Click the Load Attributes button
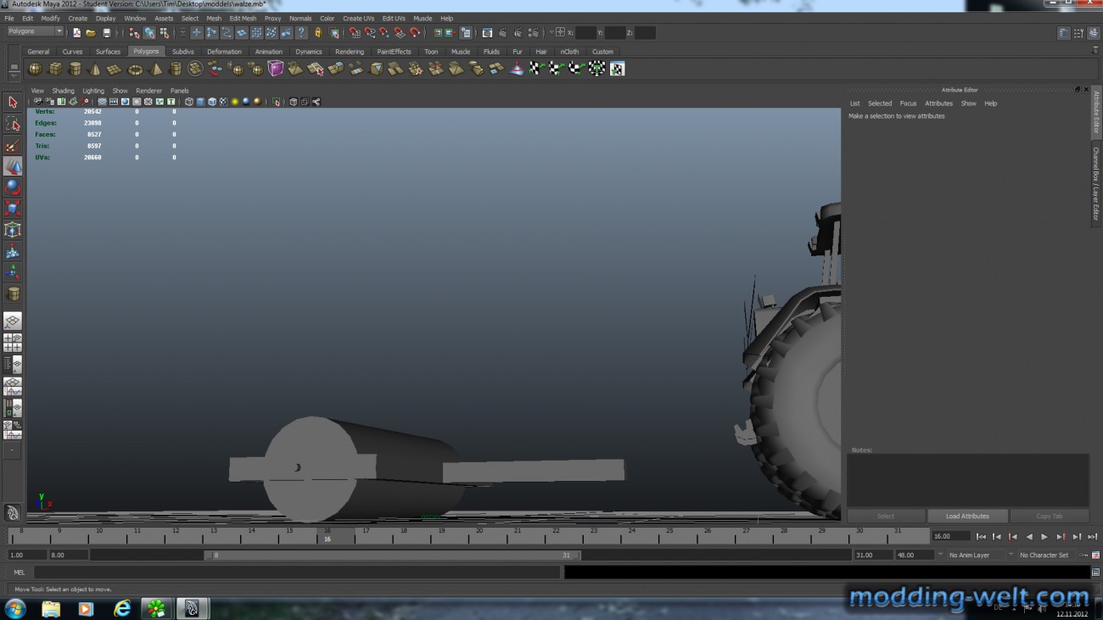This screenshot has width=1103, height=620. (x=967, y=516)
